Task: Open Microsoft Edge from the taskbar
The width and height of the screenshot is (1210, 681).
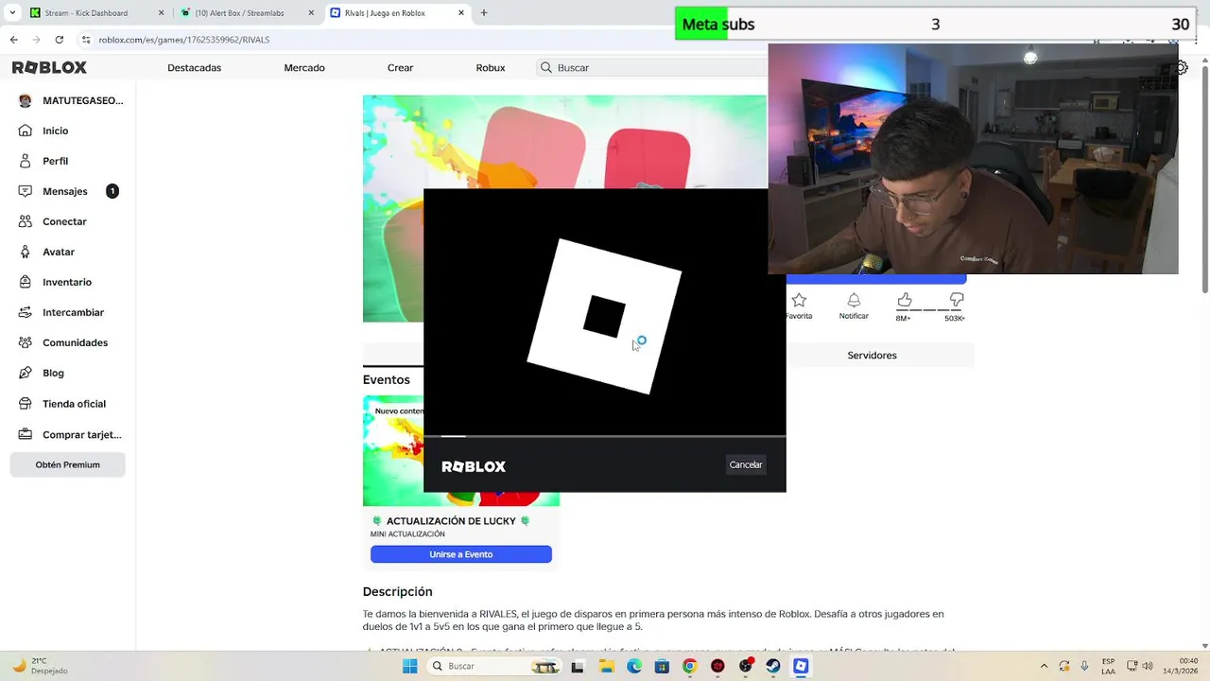Action: tap(634, 666)
